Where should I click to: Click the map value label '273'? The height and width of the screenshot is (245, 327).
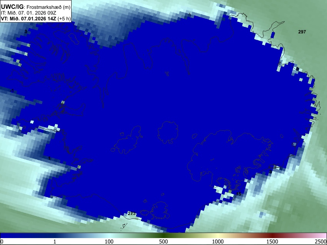point(132,214)
